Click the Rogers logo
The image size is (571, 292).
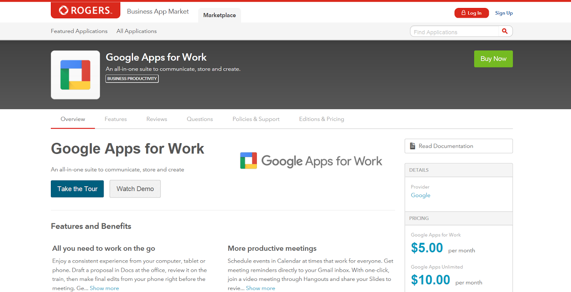coord(85,10)
